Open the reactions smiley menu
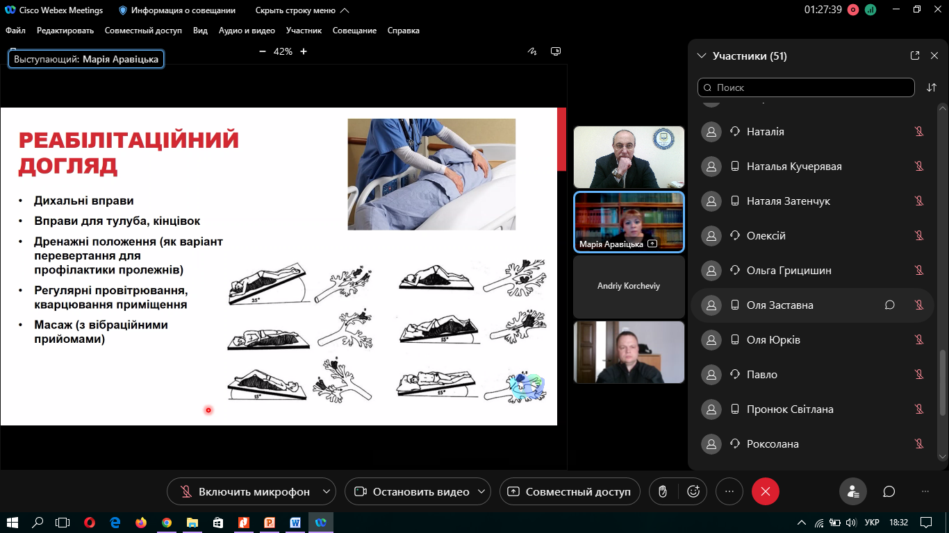The width and height of the screenshot is (949, 533). point(693,491)
